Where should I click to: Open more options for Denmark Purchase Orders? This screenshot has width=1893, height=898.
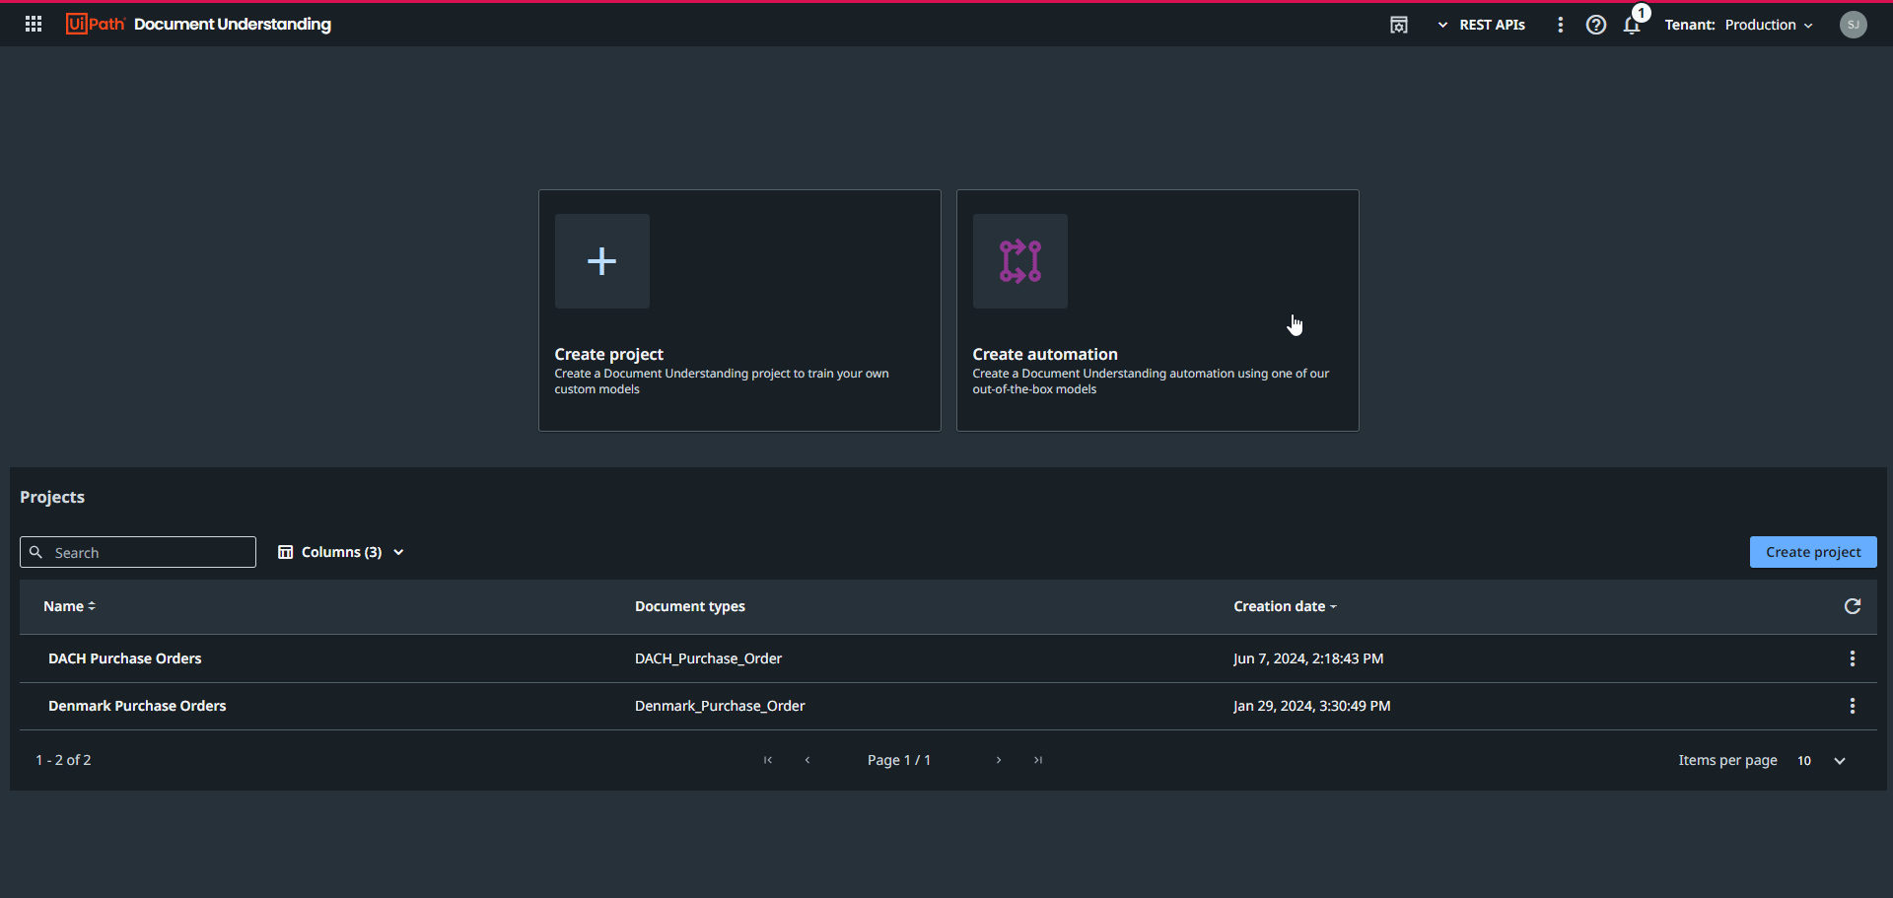[x=1853, y=706]
